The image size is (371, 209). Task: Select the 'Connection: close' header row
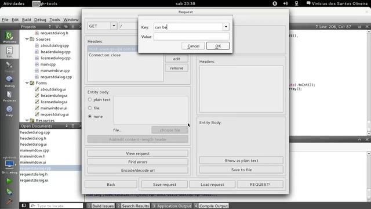(125, 55)
